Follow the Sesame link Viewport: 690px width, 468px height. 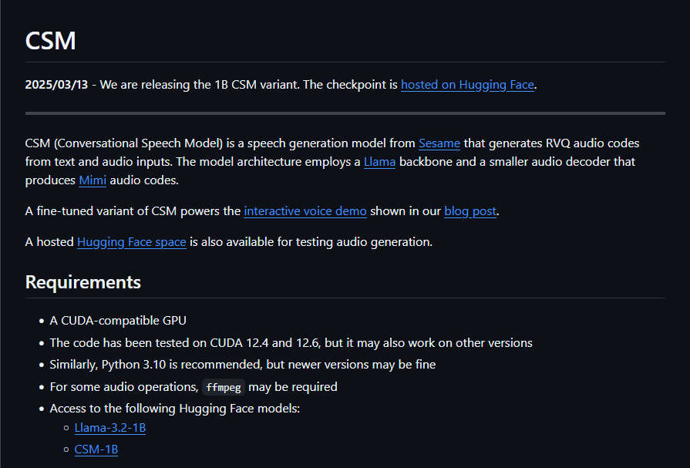pyautogui.click(x=439, y=143)
